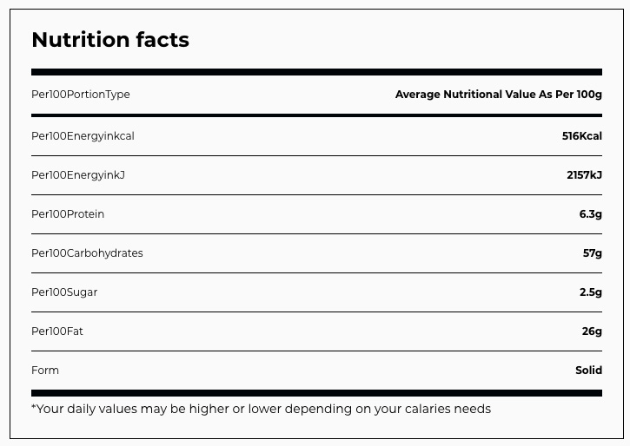Select the Per100Carbohydrates label
Viewport: 630px width, 446px height.
87,253
